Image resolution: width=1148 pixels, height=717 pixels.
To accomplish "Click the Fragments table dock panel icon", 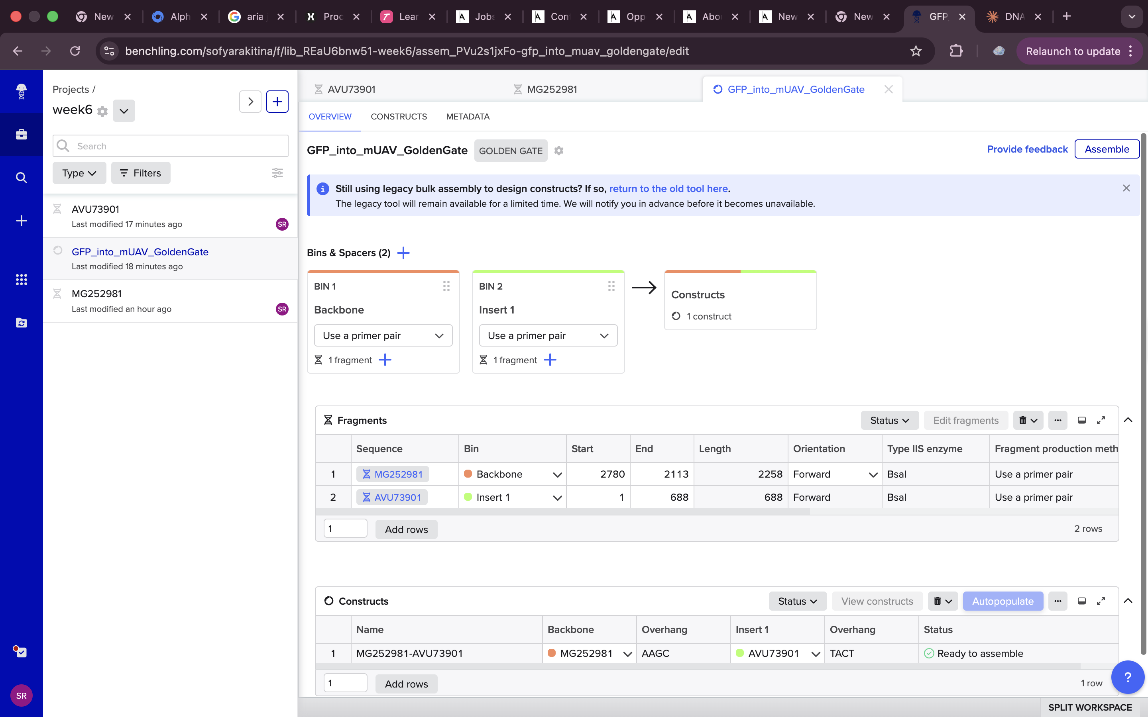I will [1081, 420].
